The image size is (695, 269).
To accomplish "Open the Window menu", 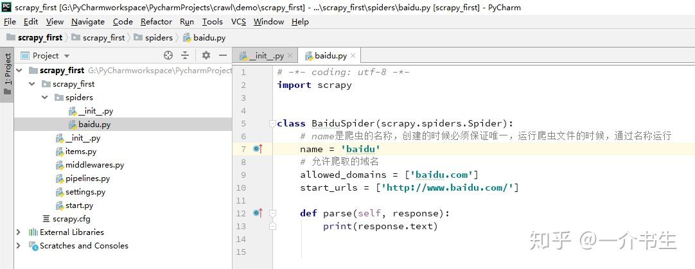I will [x=268, y=22].
